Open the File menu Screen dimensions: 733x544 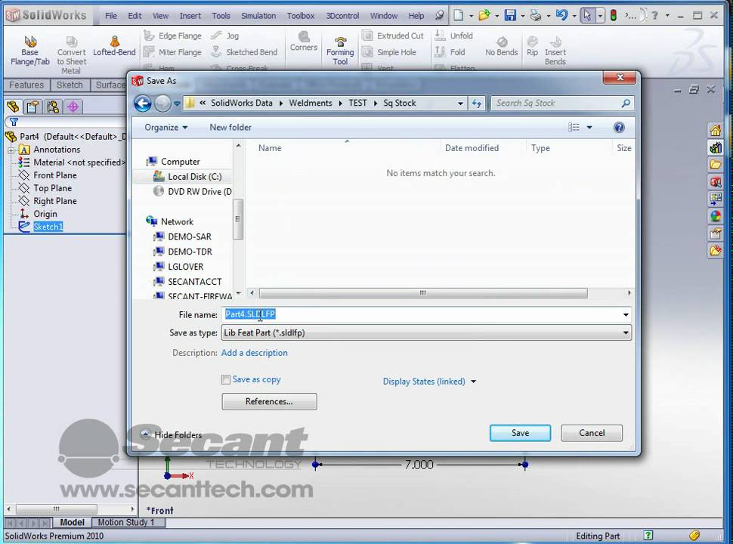[x=111, y=15]
